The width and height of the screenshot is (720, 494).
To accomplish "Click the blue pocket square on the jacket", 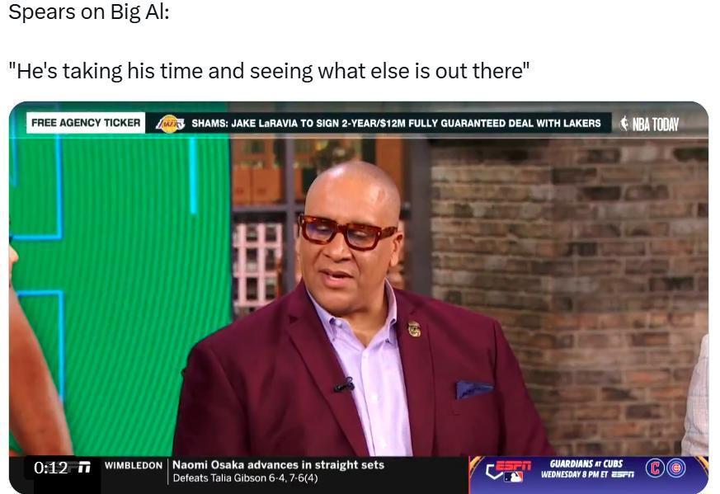I will coord(474,389).
